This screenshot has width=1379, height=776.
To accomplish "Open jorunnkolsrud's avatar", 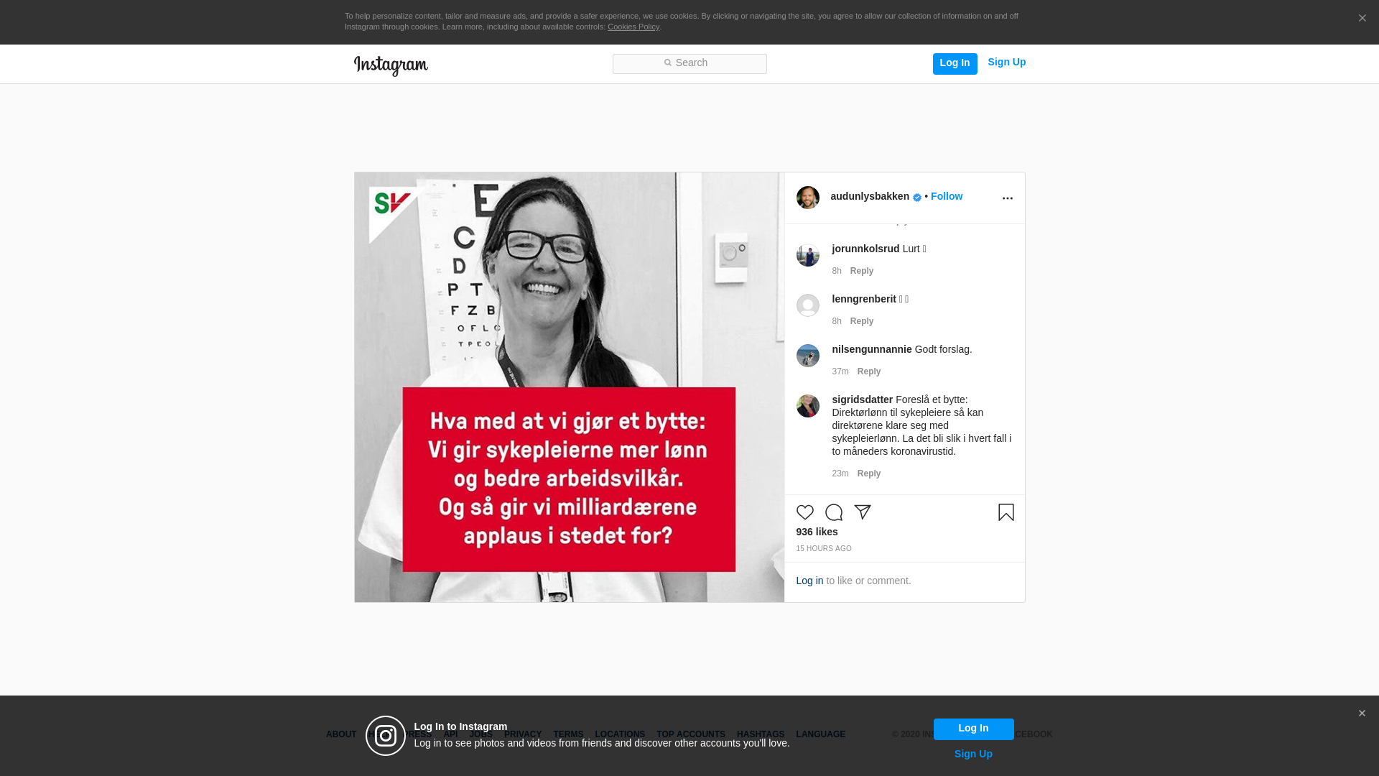I will (807, 255).
